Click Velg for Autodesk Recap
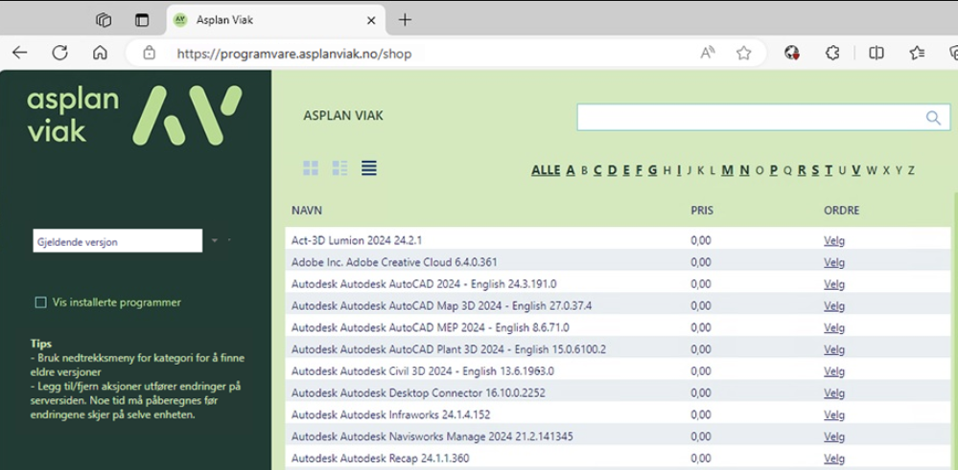Viewport: 958px width, 470px height. pos(834,458)
